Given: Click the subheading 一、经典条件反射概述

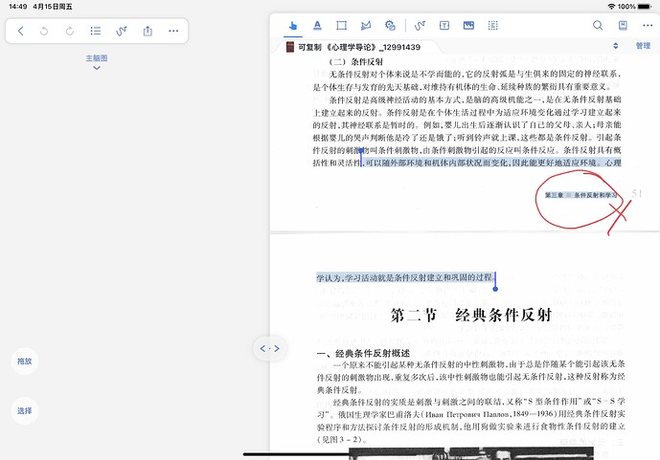Looking at the screenshot, I should (363, 353).
